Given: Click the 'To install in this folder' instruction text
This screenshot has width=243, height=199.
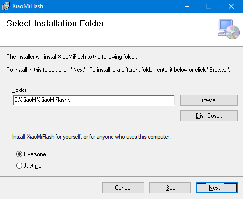Looking at the screenshot, I should click(x=118, y=70).
